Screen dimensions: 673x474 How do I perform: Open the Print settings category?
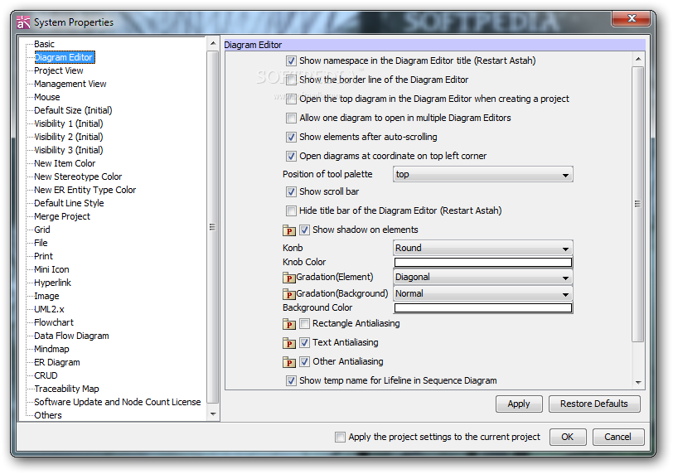pos(43,257)
